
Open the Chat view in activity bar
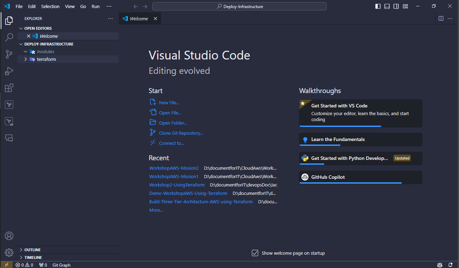(9, 138)
